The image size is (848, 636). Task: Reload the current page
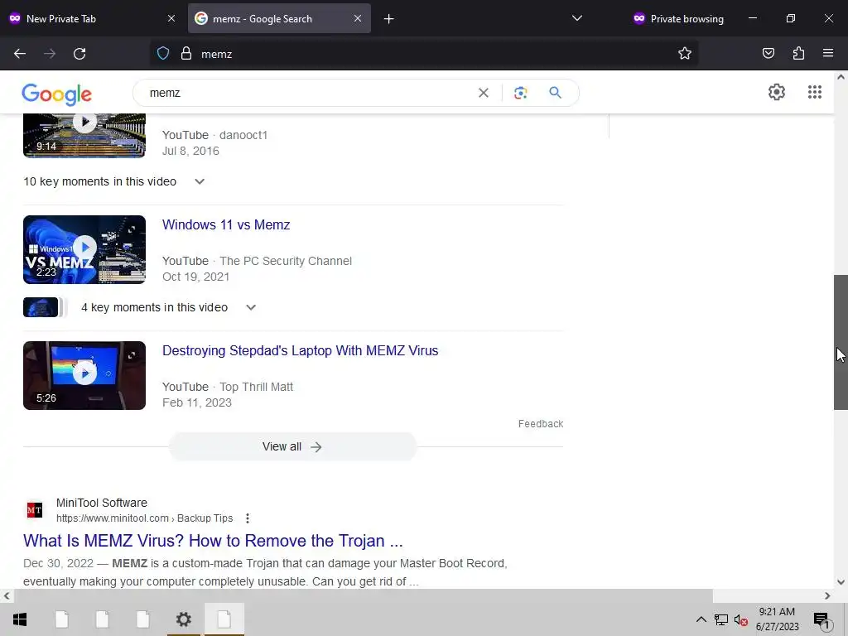click(x=79, y=54)
